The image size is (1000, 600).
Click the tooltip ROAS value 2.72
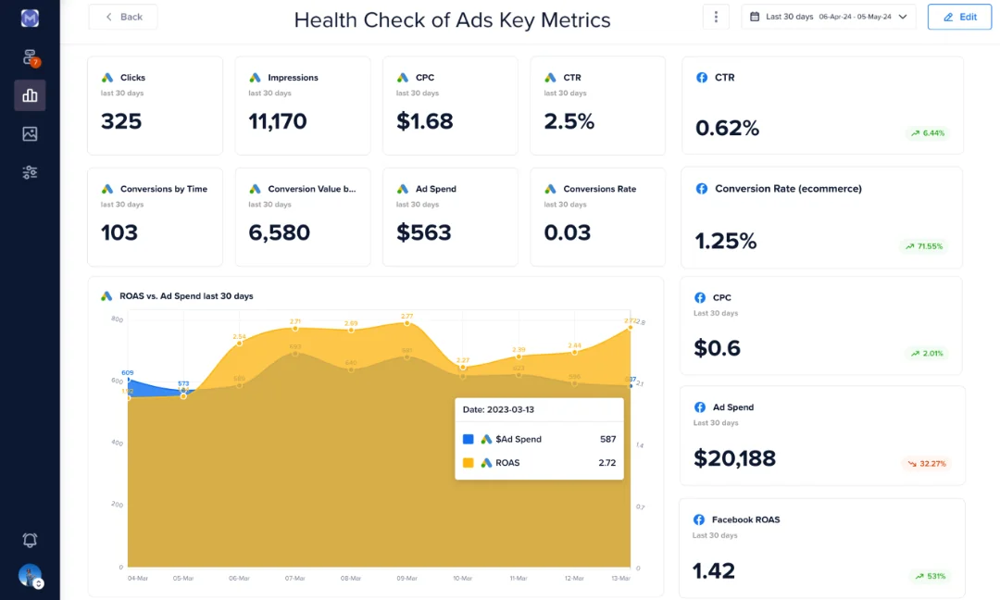(607, 463)
